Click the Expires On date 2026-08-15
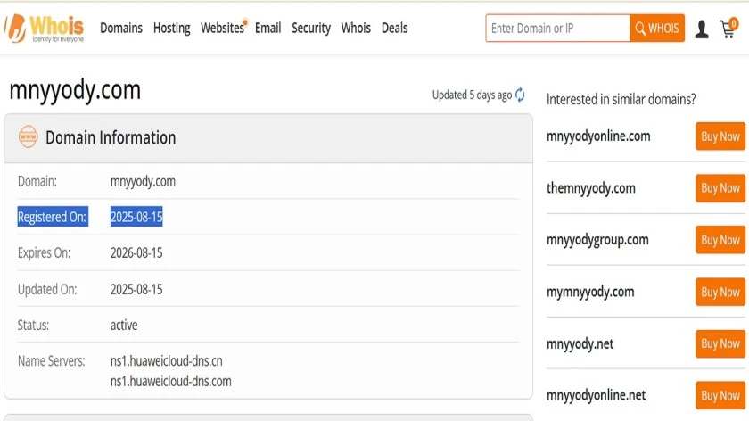 [x=136, y=252]
